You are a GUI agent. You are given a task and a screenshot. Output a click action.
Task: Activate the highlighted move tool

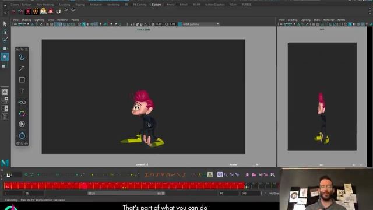pos(5,57)
